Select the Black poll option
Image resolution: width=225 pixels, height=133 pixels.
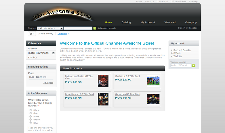point(31,110)
